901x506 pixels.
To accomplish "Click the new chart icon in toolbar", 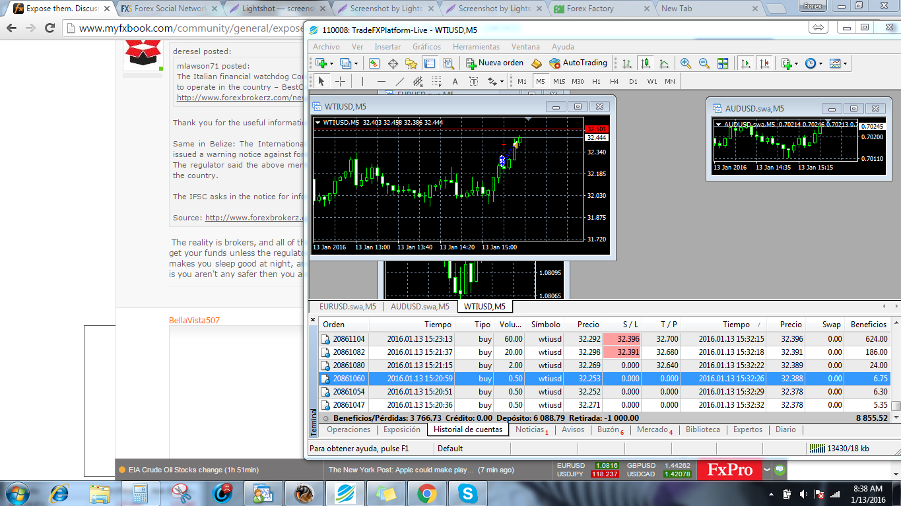I will pyautogui.click(x=321, y=63).
